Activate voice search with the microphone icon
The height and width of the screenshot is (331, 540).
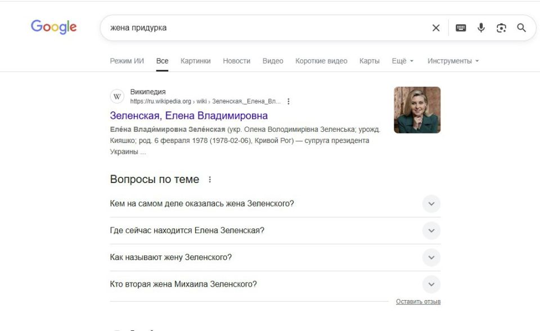click(x=481, y=27)
